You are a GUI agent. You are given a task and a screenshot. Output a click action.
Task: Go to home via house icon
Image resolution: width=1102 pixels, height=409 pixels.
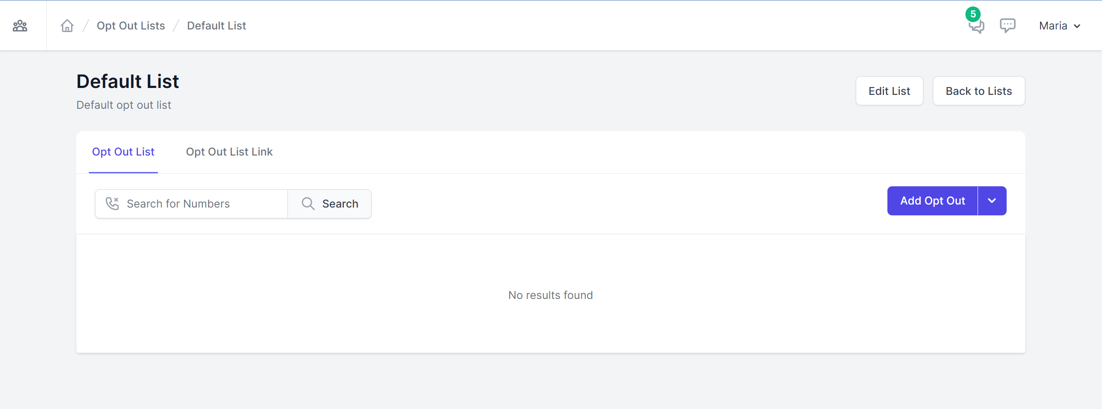coord(67,26)
